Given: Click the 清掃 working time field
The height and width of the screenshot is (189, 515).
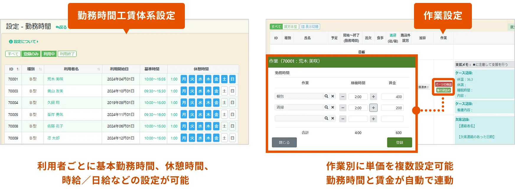Looking at the screenshot, I should (x=358, y=108).
